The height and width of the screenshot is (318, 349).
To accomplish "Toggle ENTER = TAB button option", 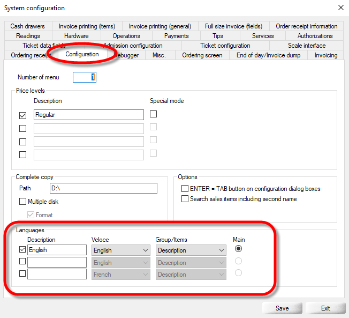I will (x=185, y=189).
